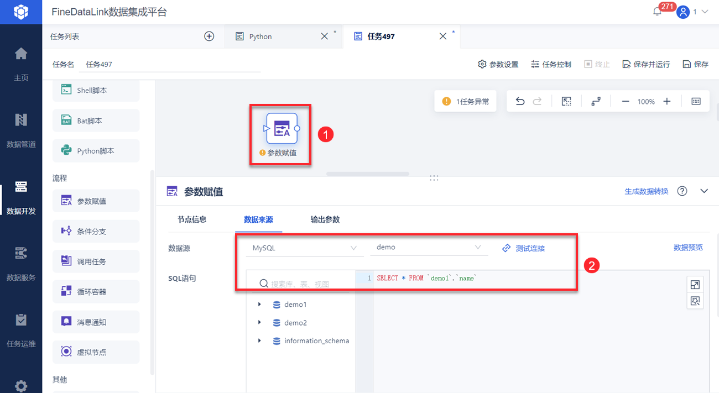Click the disabled 终止 stop button

pos(597,64)
